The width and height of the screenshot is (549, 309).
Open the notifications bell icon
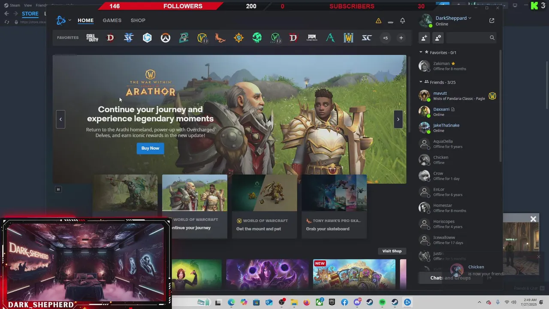(402, 21)
